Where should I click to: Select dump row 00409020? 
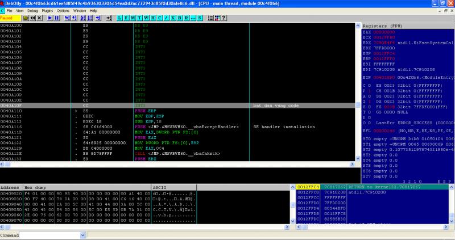coord(98,193)
